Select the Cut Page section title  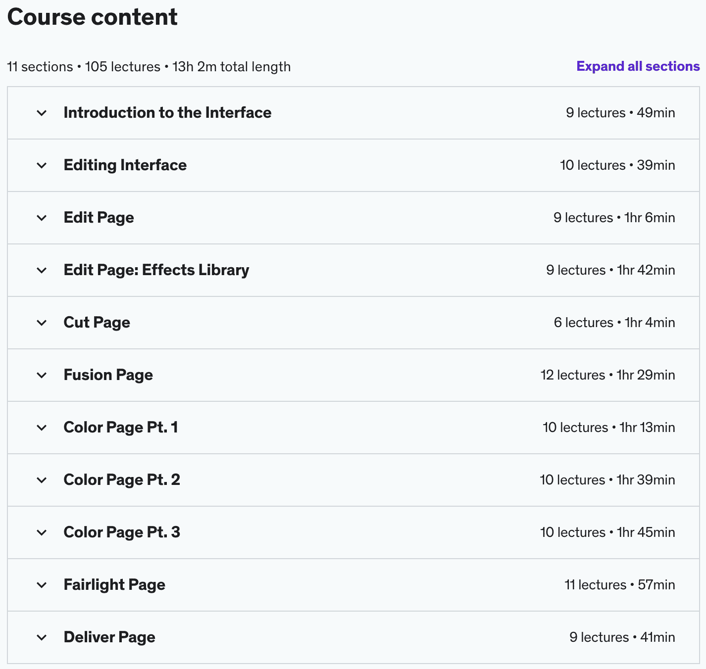coord(97,323)
